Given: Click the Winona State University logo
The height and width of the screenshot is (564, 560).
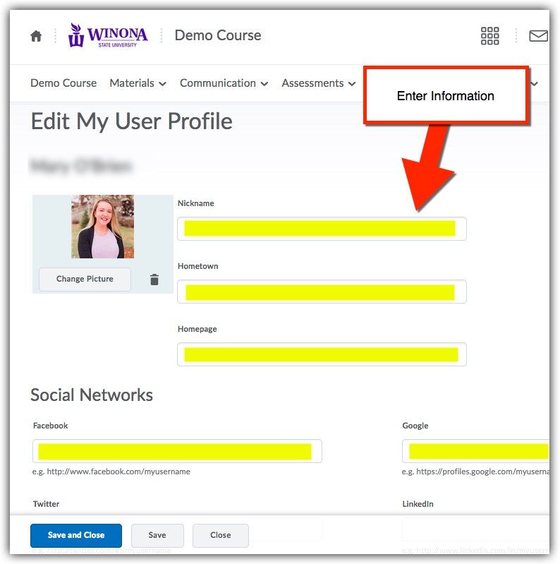Looking at the screenshot, I should (x=108, y=35).
